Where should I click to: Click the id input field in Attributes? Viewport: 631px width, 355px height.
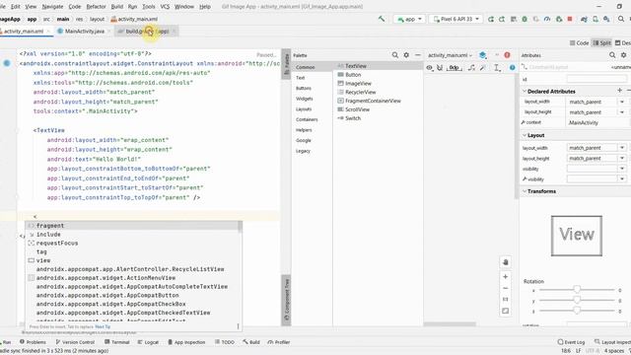pos(596,79)
